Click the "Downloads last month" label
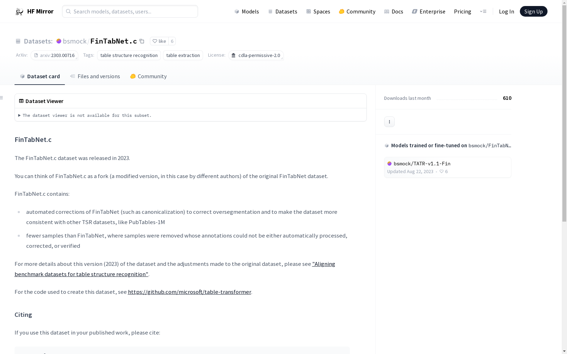 (x=408, y=98)
